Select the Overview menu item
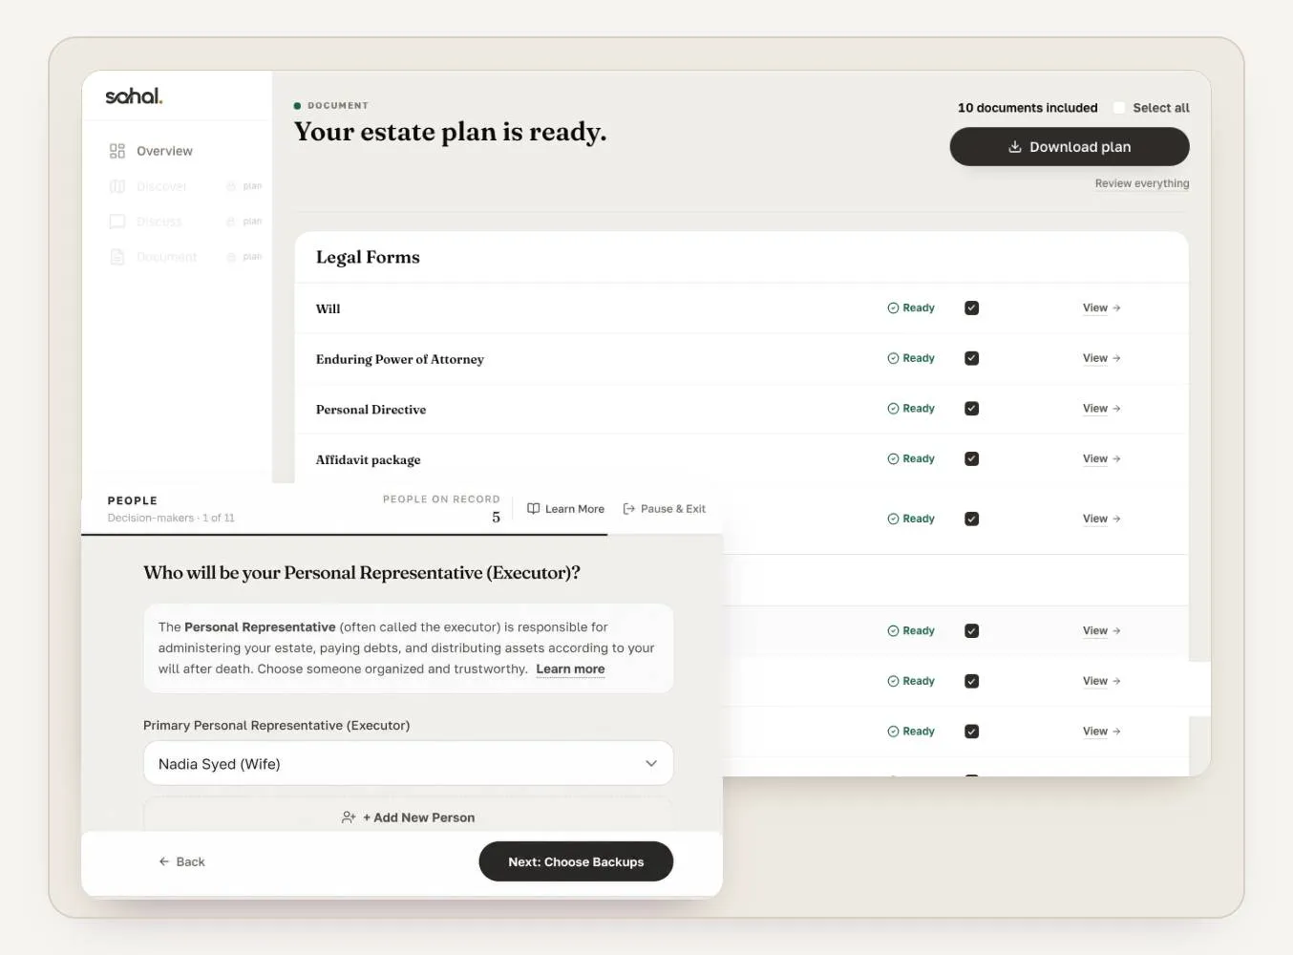 pyautogui.click(x=177, y=151)
